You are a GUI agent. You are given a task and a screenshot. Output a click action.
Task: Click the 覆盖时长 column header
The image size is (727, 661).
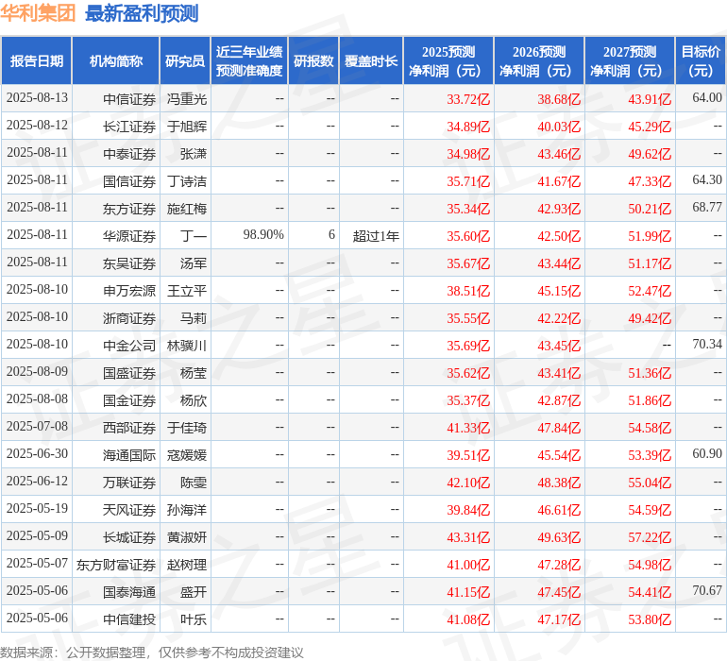371,61
